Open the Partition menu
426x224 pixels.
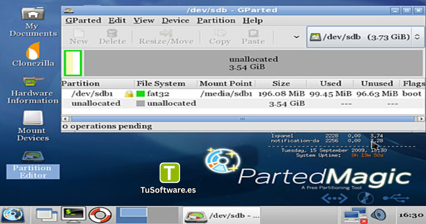click(216, 20)
